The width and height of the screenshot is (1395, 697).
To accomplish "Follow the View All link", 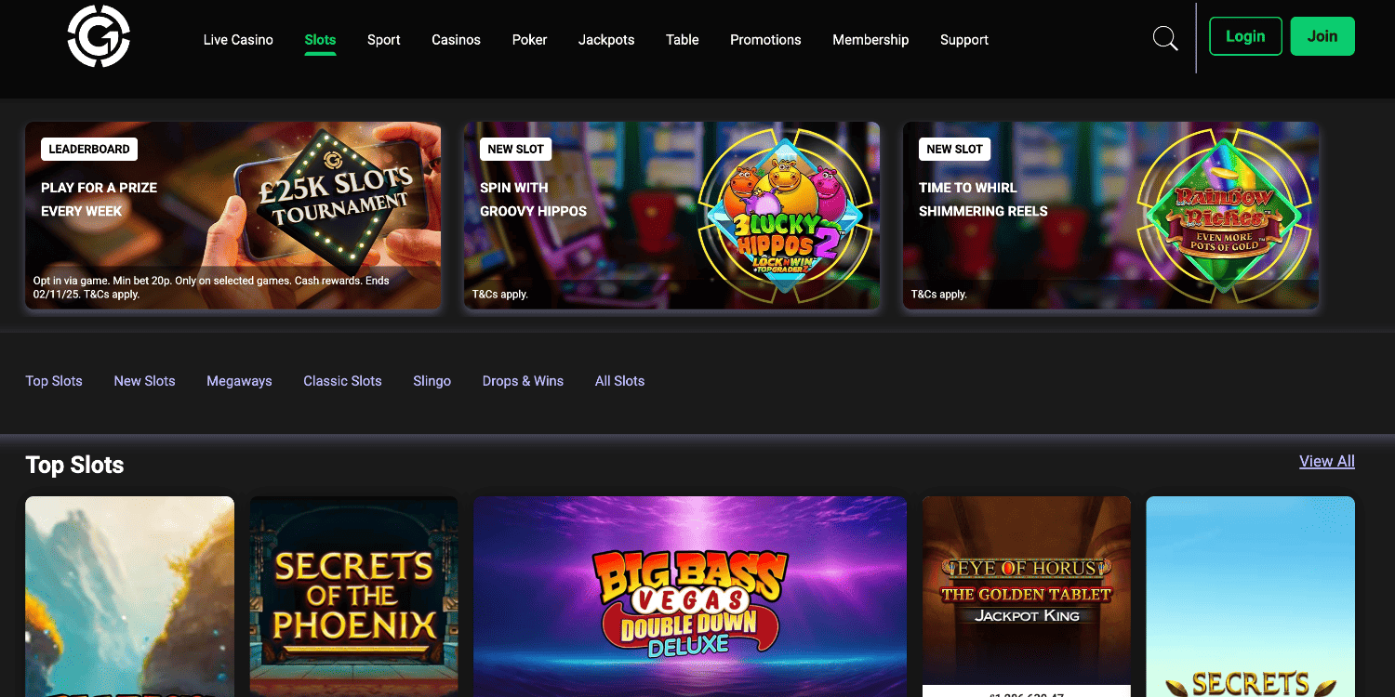I will click(1327, 461).
